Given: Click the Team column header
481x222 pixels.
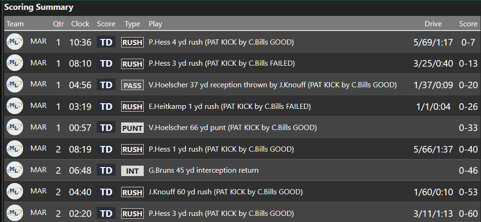Looking at the screenshot, I should coord(15,23).
